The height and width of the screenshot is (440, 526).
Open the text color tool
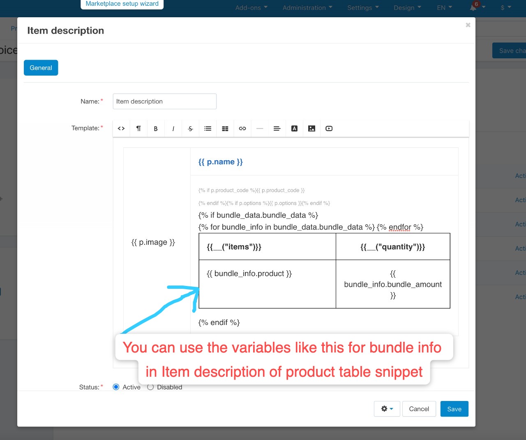(294, 129)
